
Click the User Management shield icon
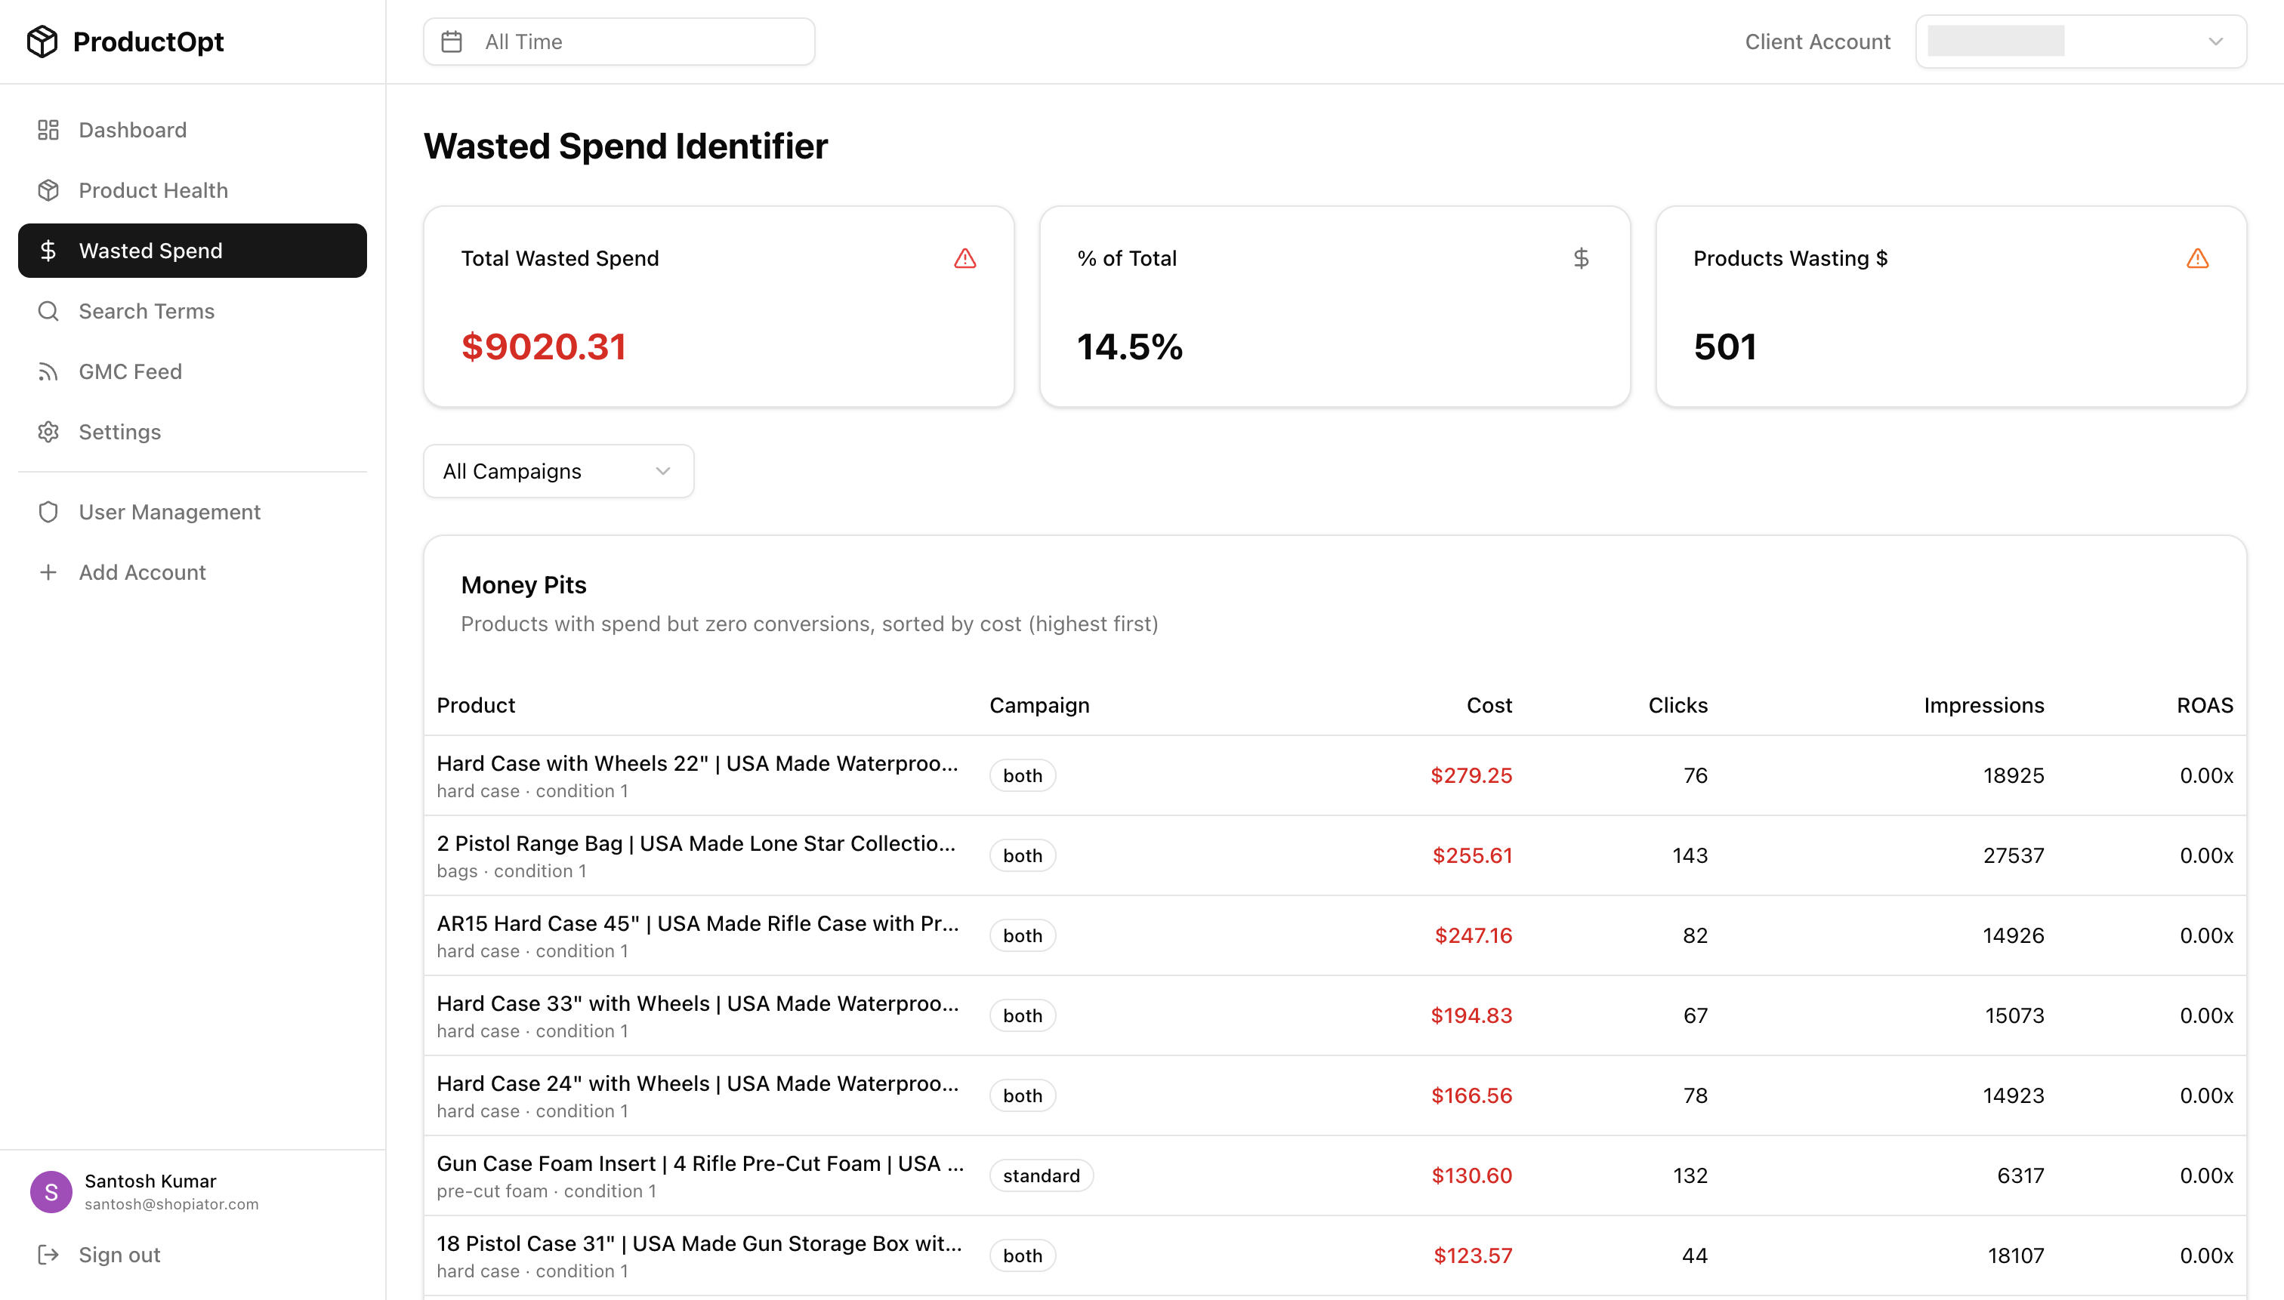coord(48,512)
